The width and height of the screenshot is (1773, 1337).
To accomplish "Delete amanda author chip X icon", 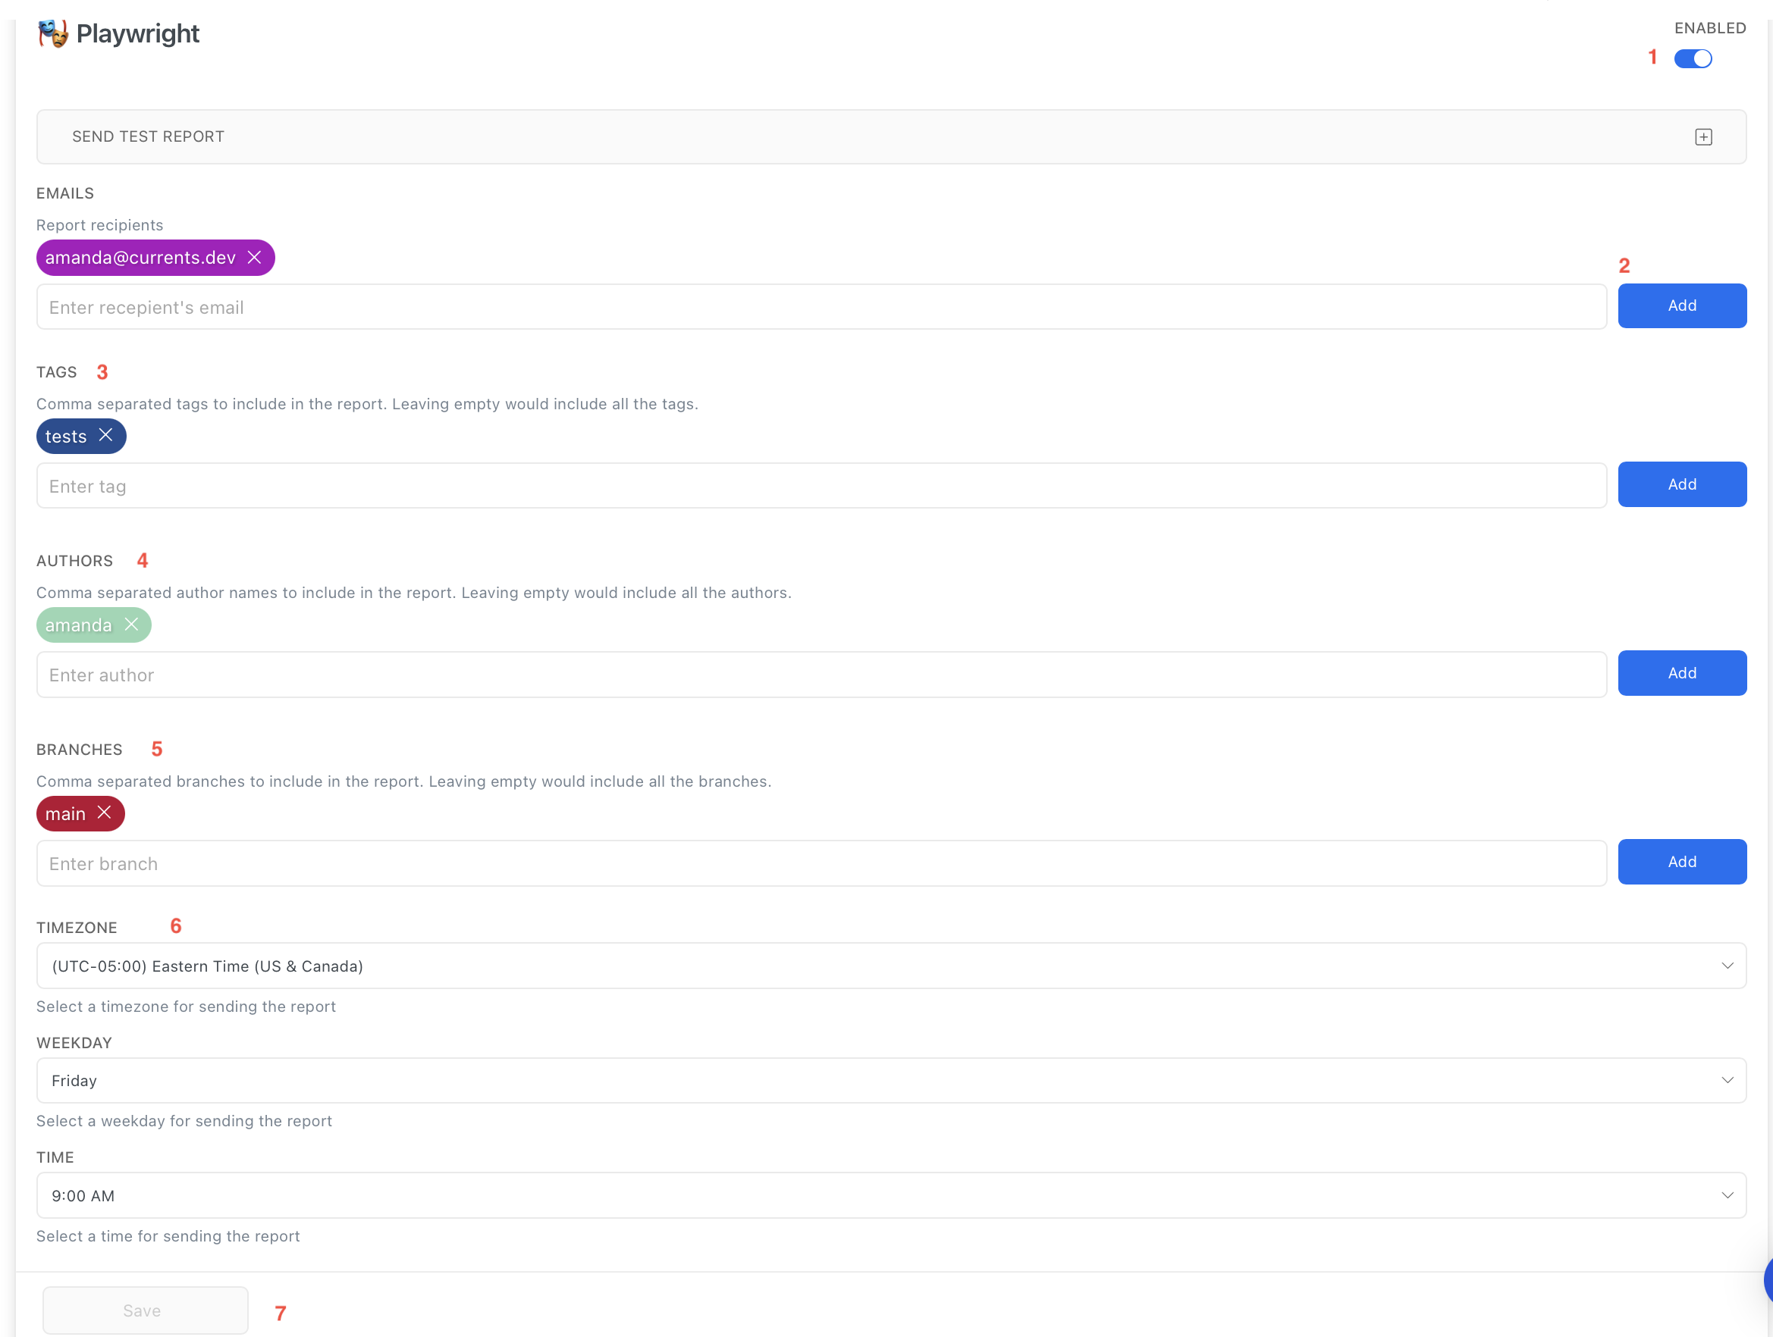I will point(131,624).
